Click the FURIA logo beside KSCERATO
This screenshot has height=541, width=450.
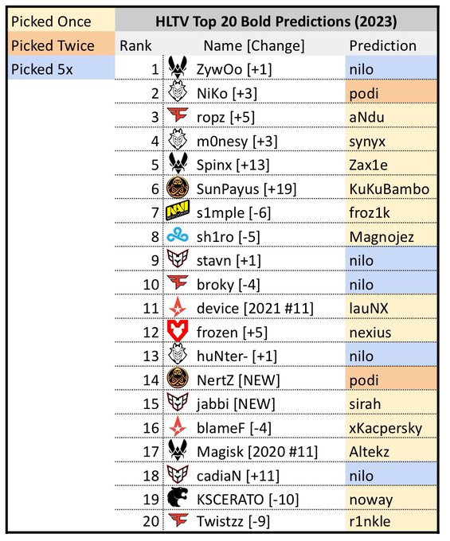[178, 498]
